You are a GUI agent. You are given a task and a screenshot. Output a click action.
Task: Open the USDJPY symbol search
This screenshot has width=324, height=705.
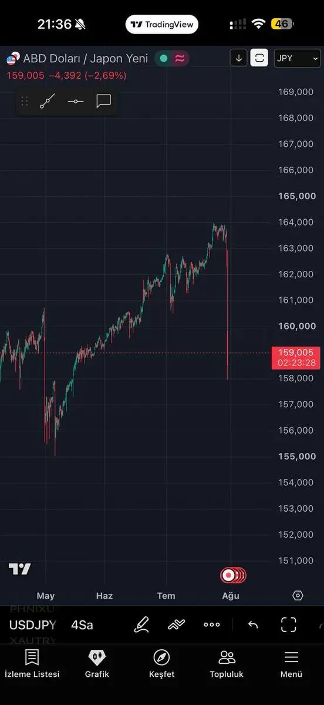coord(32,625)
